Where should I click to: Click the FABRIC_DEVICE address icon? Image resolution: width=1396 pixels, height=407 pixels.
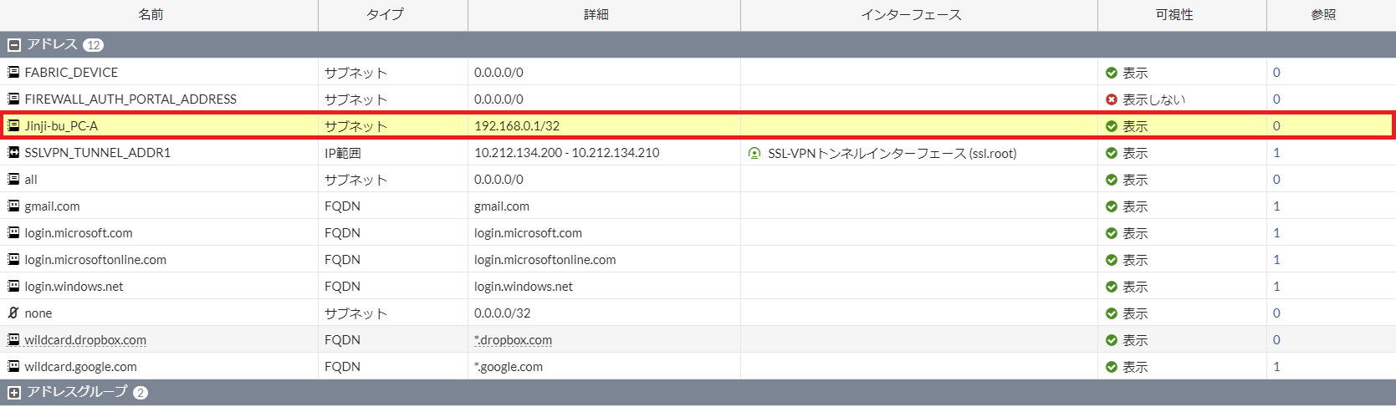coord(13,72)
